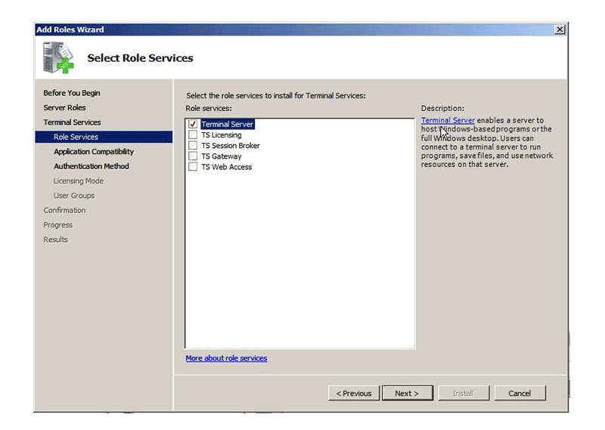This screenshot has height=430, width=605.
Task: Select the TS Web Access label
Action: point(226,167)
